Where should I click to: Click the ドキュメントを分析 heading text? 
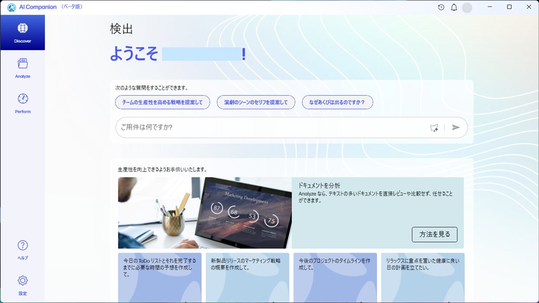[x=319, y=186]
